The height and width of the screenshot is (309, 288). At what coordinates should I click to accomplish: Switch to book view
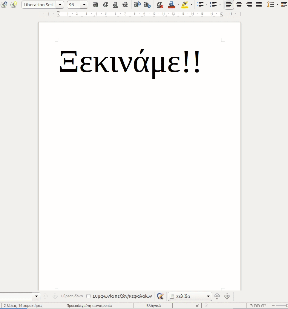[x=264, y=306]
